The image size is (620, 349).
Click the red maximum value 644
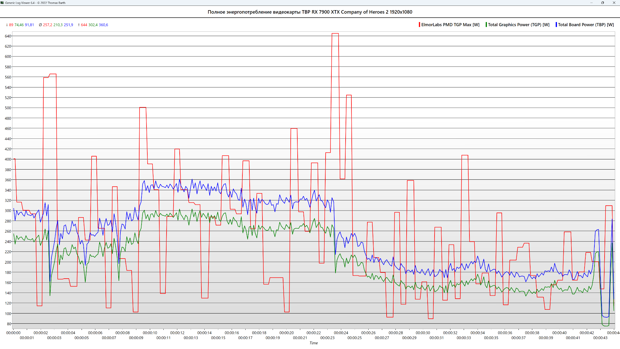(x=84, y=25)
